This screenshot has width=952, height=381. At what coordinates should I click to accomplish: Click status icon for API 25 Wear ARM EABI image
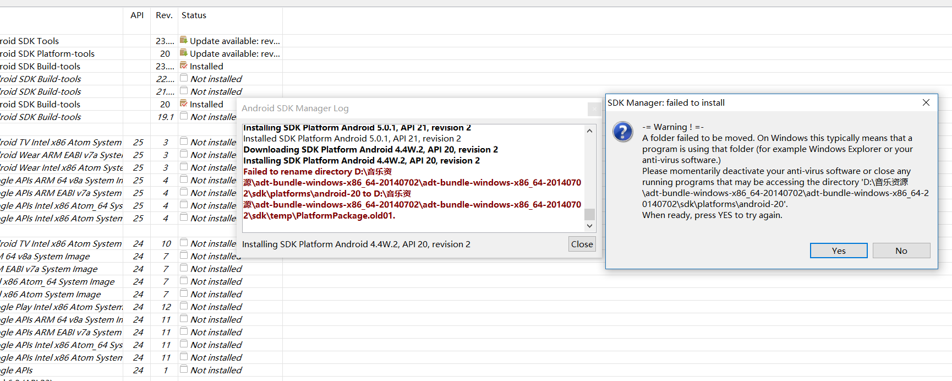pyautogui.click(x=184, y=154)
